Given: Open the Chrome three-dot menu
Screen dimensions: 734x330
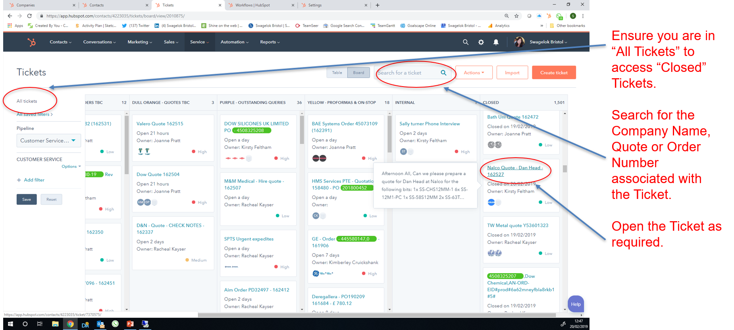Looking at the screenshot, I should click(x=583, y=16).
